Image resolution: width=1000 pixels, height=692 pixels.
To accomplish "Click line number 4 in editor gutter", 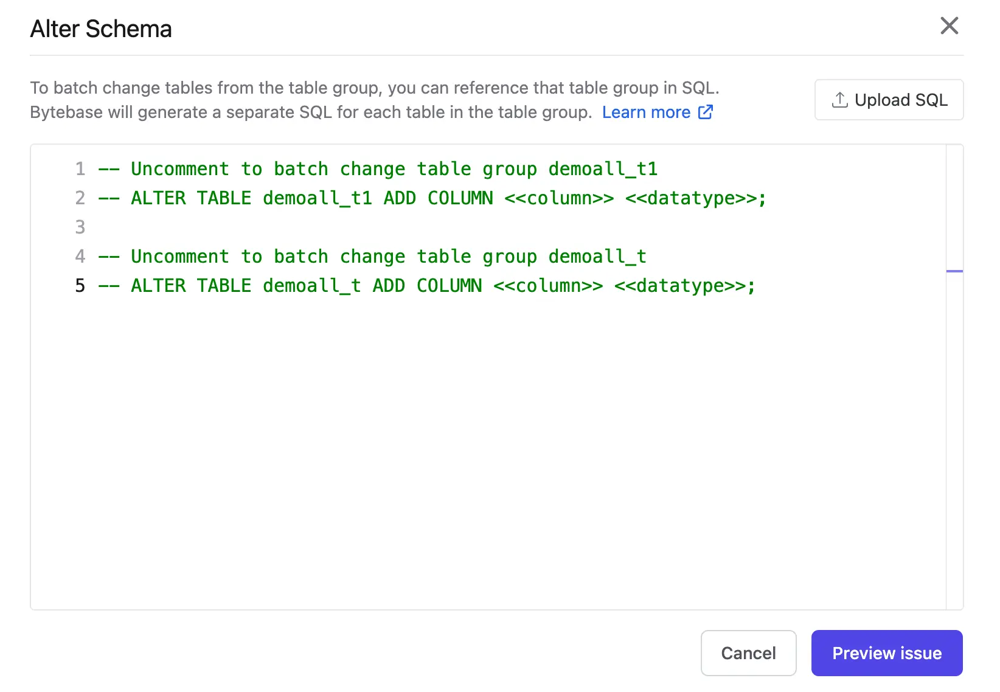I will coord(80,257).
